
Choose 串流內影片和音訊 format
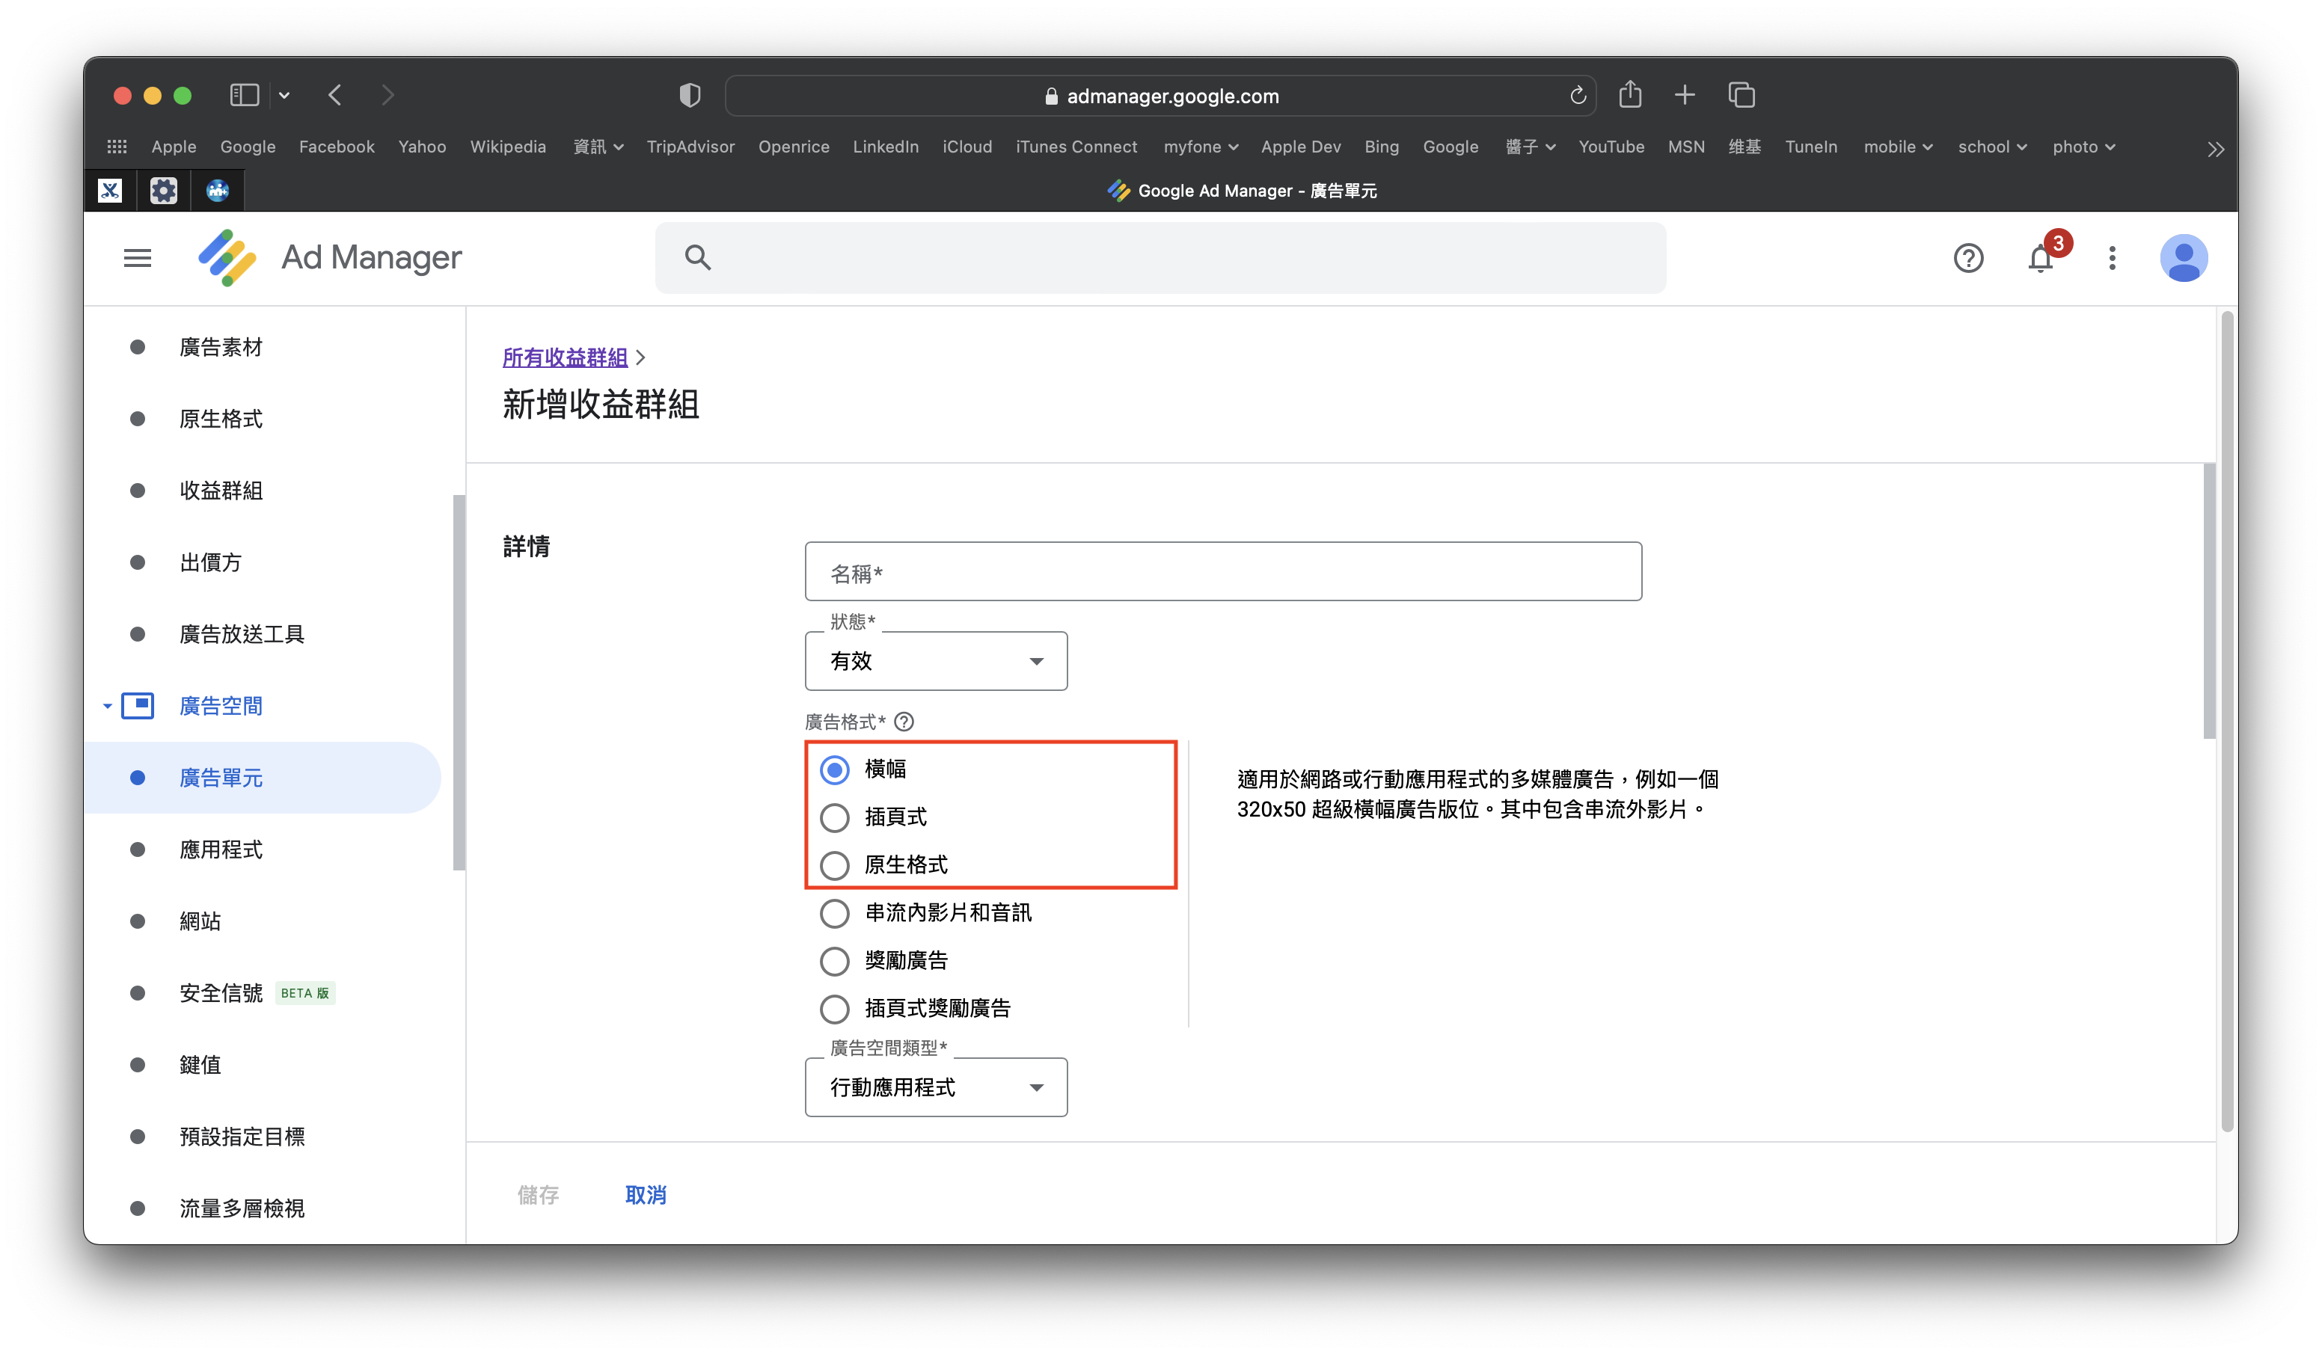834,913
